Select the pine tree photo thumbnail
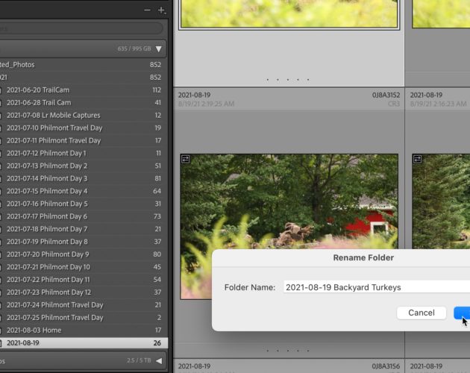Image resolution: width=470 pixels, height=373 pixels. [x=441, y=201]
